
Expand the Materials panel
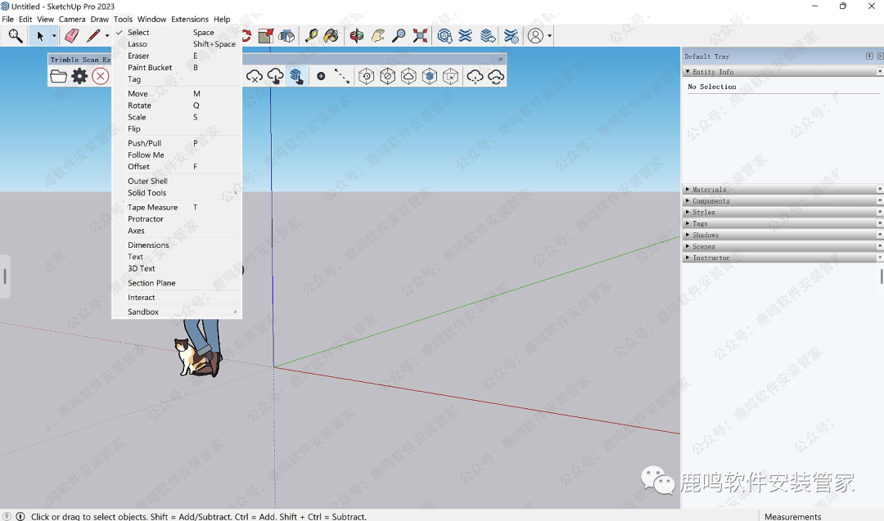click(709, 190)
